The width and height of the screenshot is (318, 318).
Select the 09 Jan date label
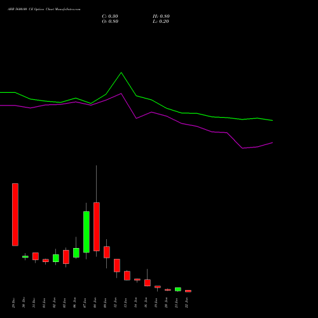pyautogui.click(x=105, y=303)
